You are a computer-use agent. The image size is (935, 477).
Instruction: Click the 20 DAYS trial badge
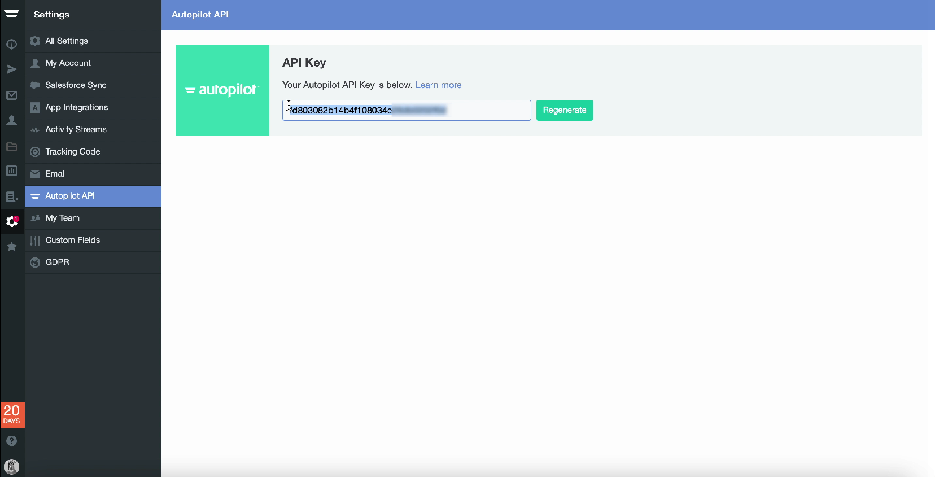pyautogui.click(x=12, y=414)
